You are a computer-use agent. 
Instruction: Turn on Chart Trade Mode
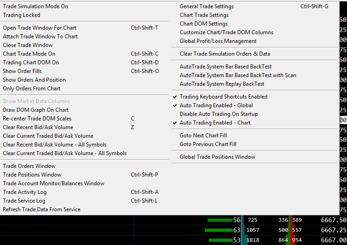tap(29, 54)
